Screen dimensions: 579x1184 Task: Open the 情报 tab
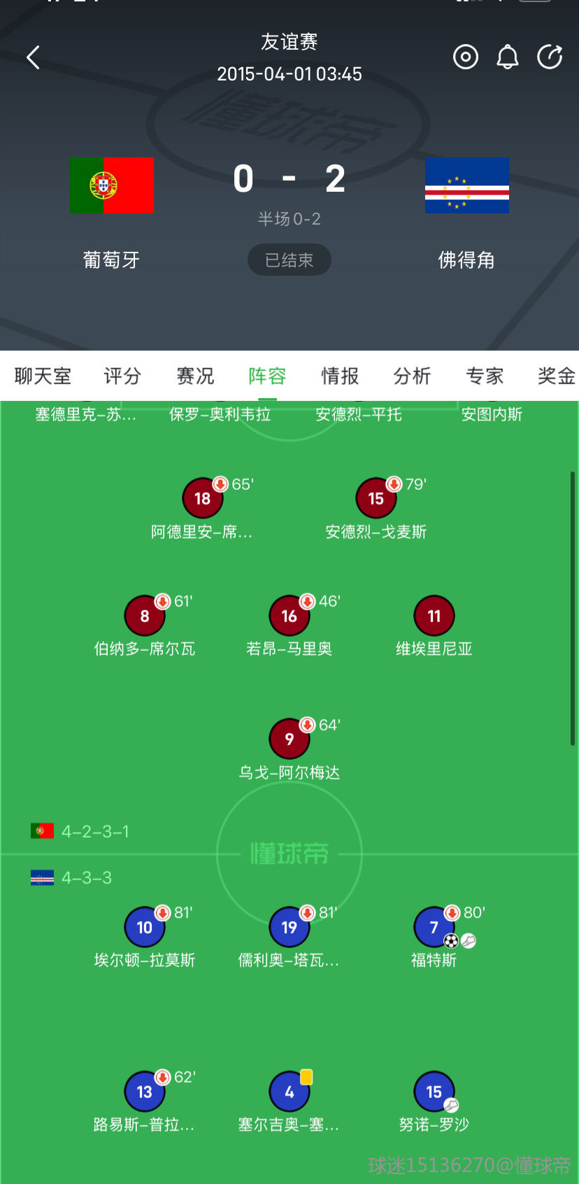coord(340,376)
